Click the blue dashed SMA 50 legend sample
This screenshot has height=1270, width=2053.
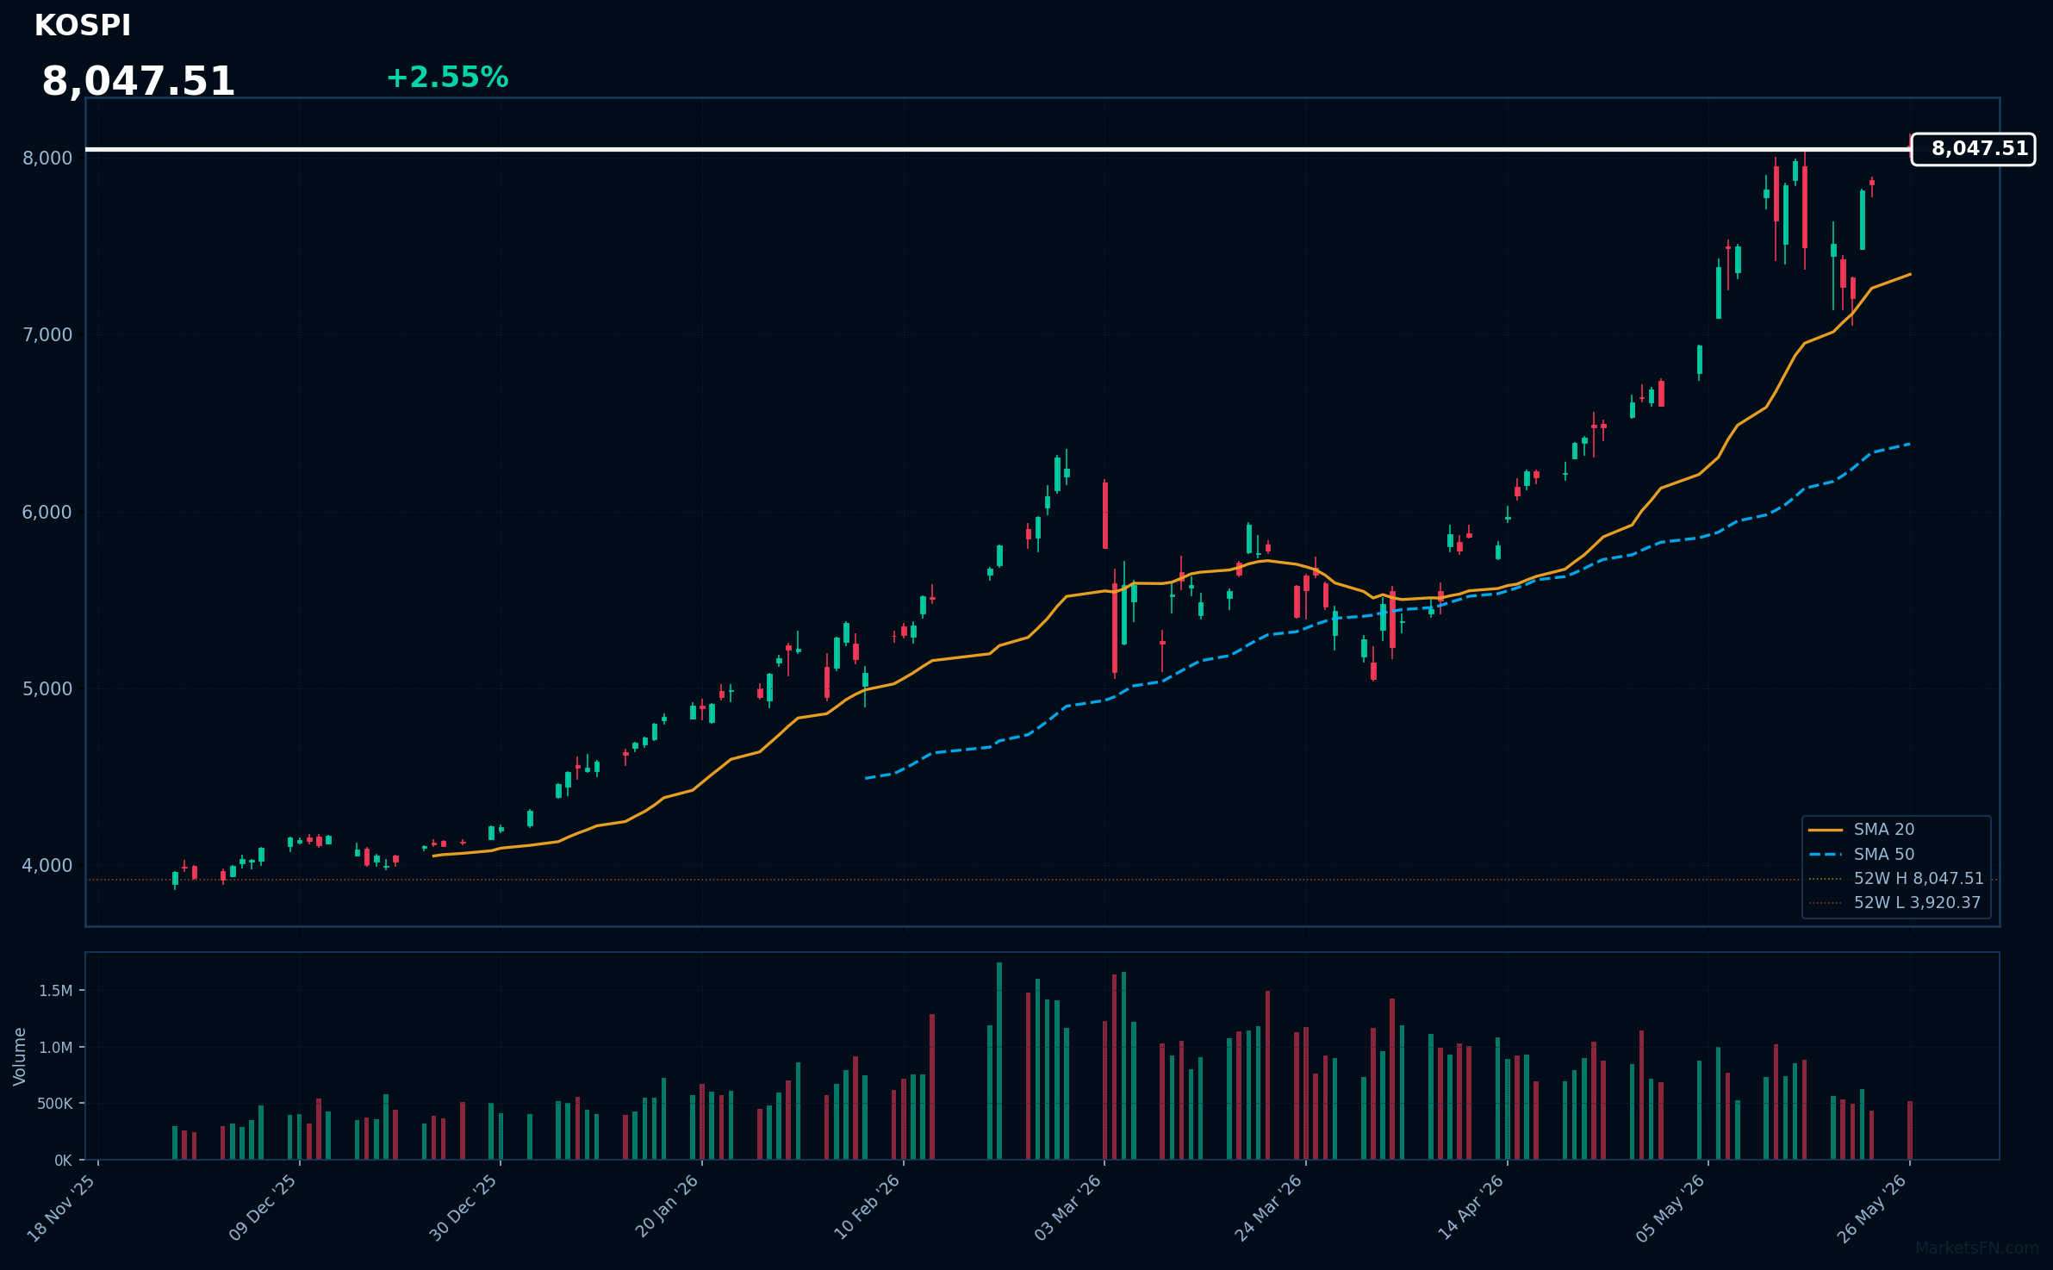click(1825, 855)
